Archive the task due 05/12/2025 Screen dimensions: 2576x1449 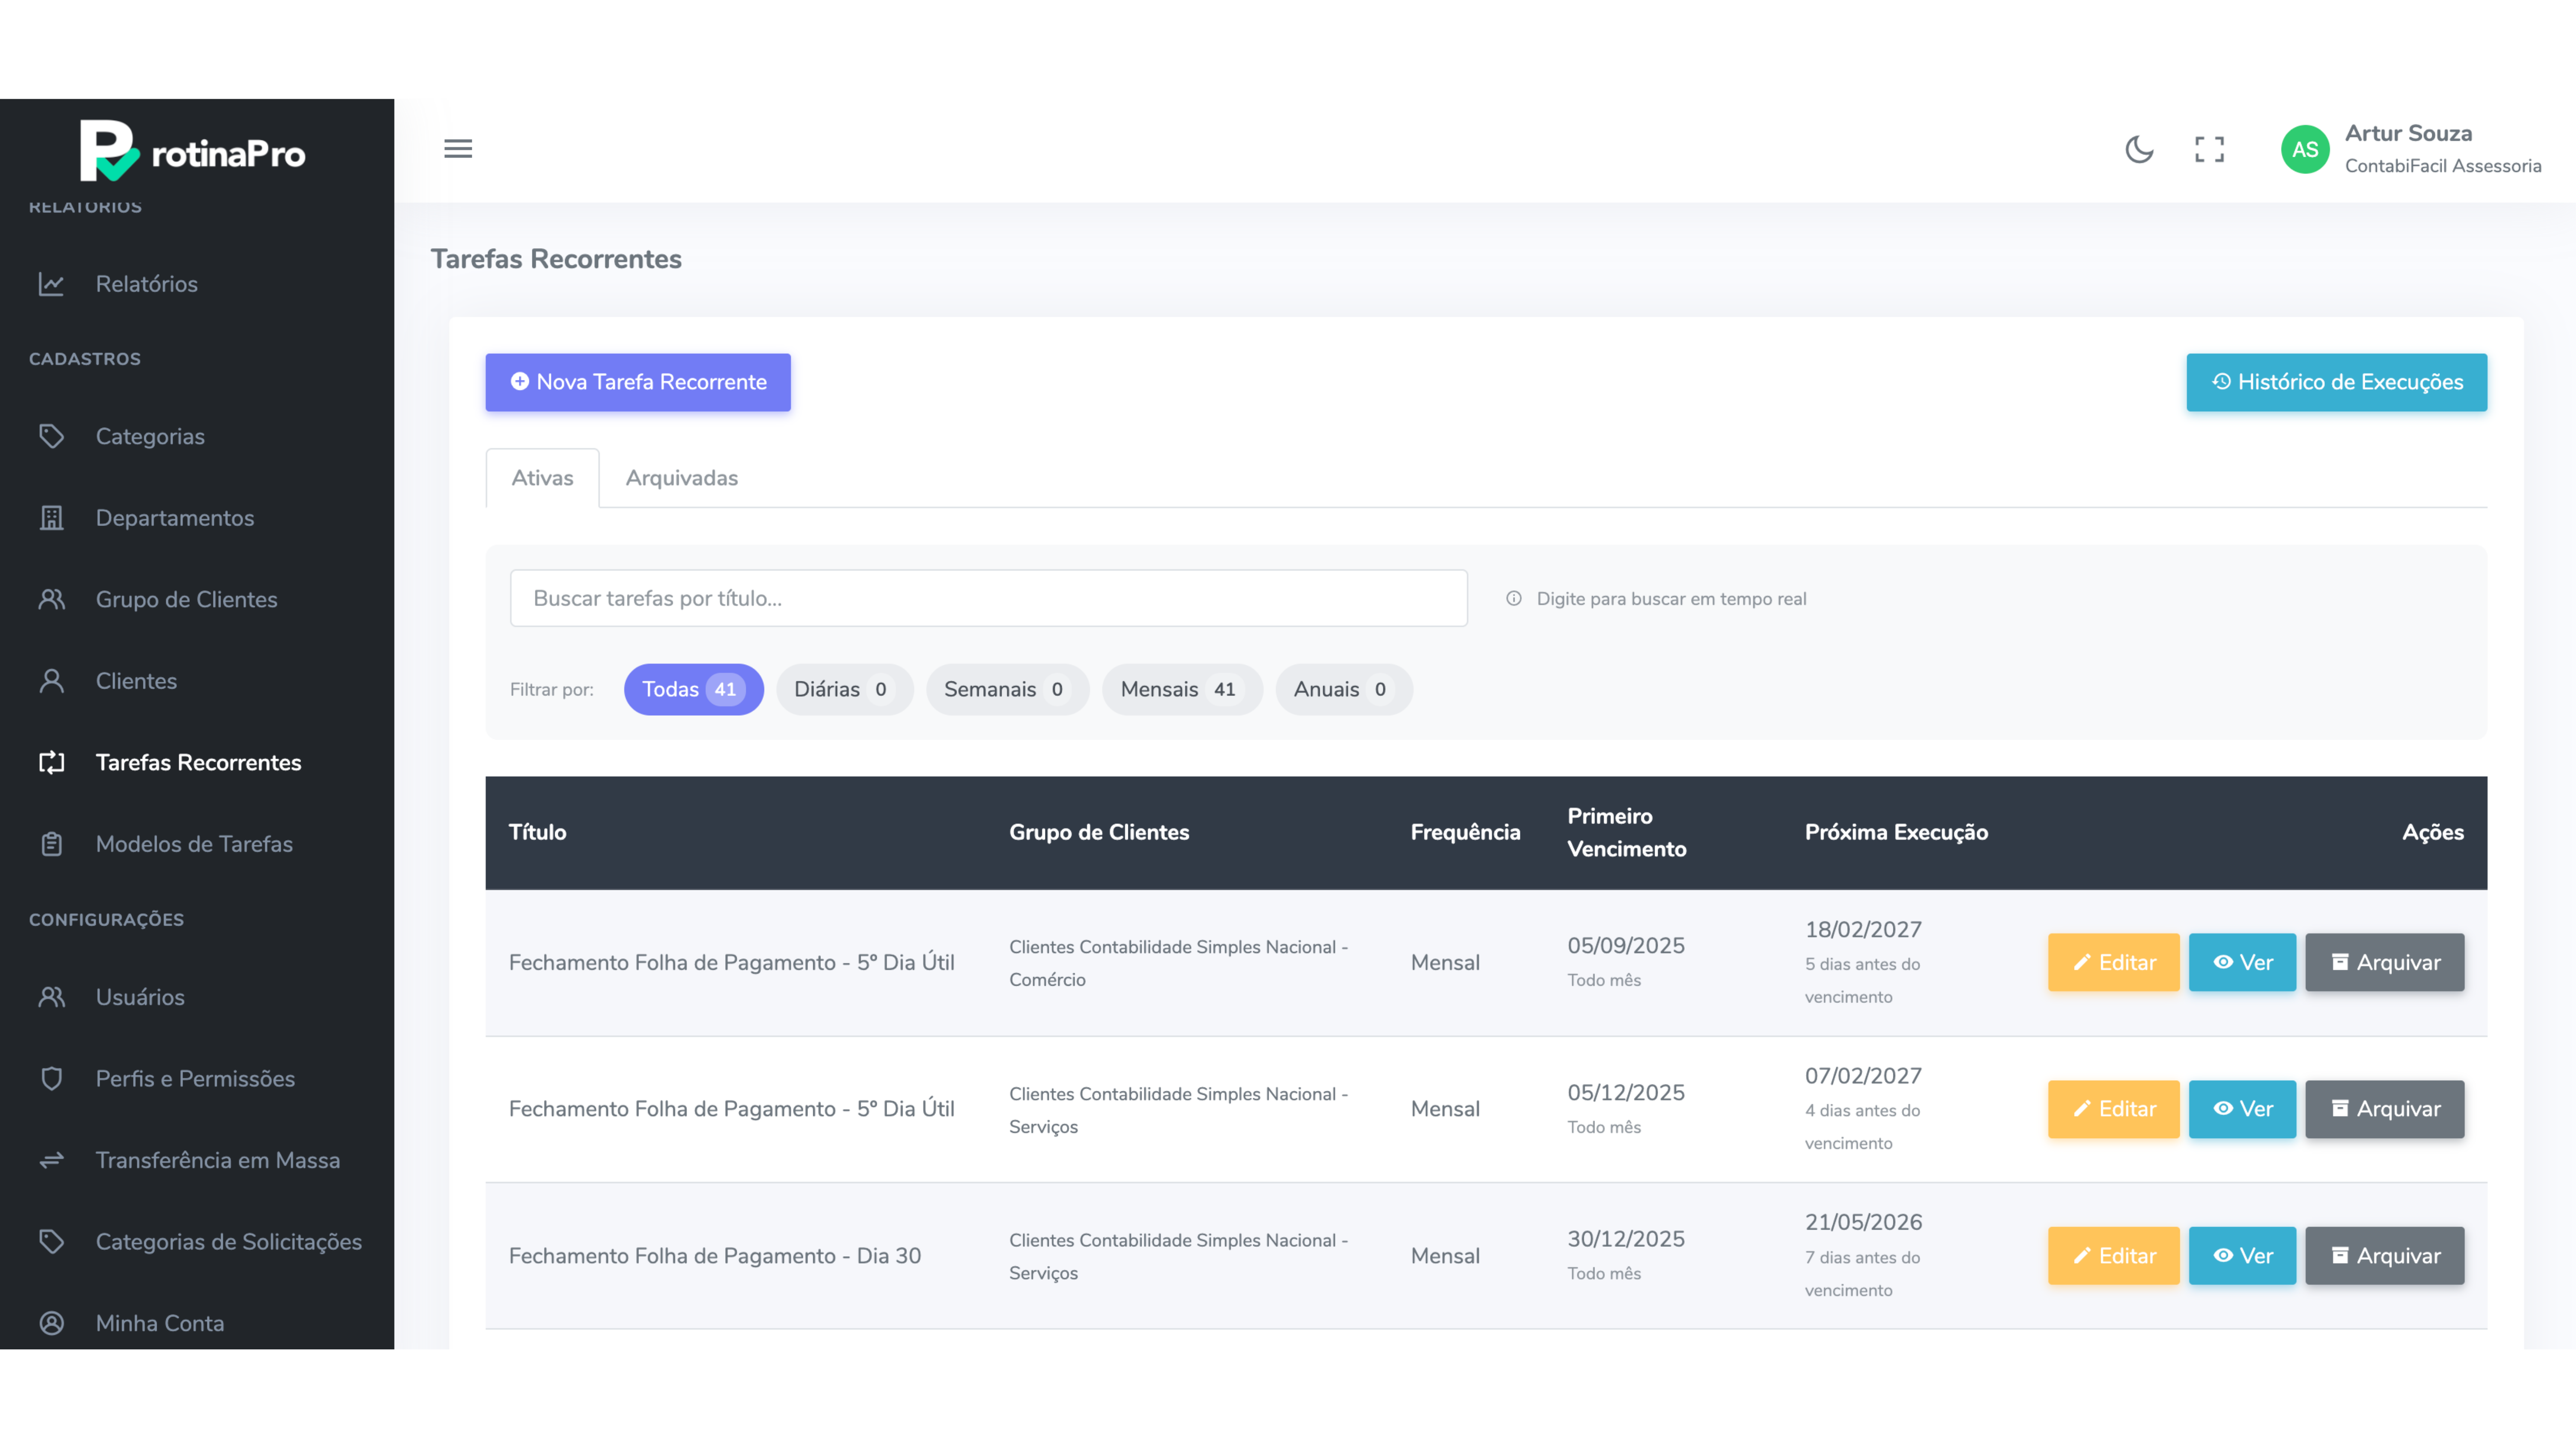pyautogui.click(x=2384, y=1109)
